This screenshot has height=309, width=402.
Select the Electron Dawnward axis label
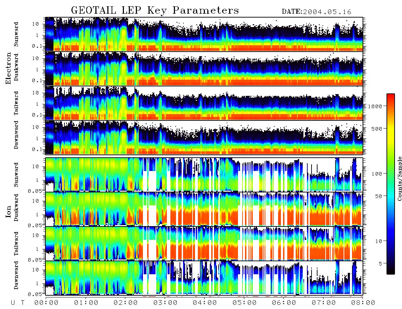click(16, 135)
